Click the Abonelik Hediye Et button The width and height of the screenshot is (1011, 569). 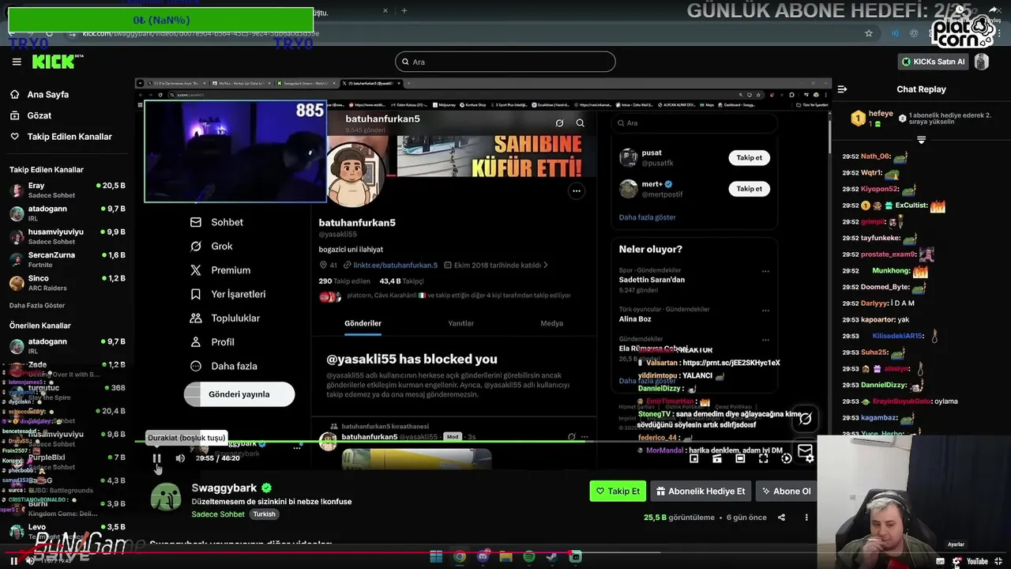701,491
